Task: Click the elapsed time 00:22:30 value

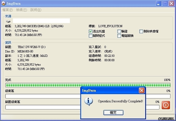Action: [109, 56]
